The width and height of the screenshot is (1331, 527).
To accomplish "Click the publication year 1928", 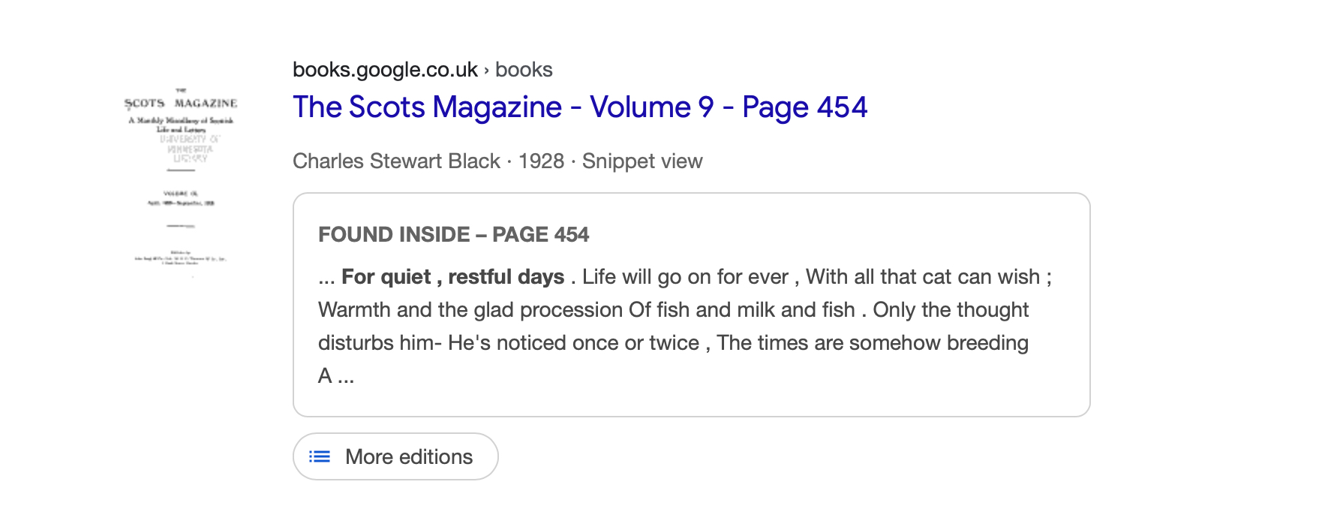I will 541,161.
